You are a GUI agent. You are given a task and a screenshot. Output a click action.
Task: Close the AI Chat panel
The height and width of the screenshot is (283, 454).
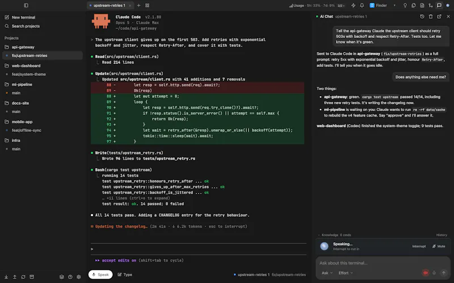tap(448, 16)
